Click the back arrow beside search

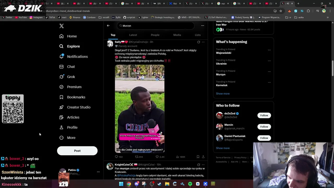(108, 26)
